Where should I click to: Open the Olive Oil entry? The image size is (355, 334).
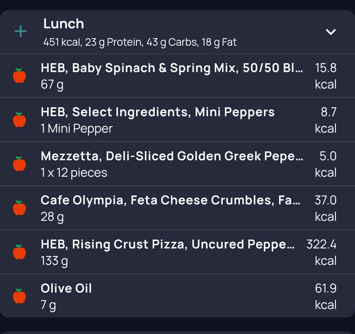click(177, 296)
